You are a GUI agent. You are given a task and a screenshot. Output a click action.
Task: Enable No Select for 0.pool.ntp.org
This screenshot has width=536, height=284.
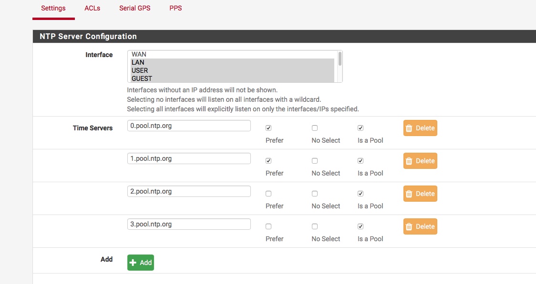314,128
